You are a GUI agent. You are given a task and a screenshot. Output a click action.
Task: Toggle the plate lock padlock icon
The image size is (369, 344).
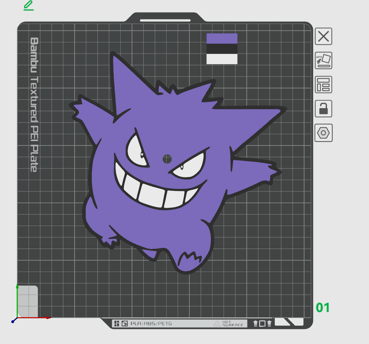coord(323,109)
